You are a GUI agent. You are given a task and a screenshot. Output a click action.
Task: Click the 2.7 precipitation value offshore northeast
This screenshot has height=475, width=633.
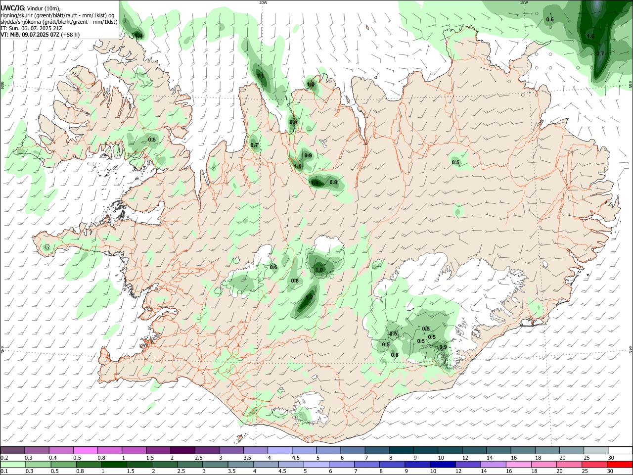600,53
